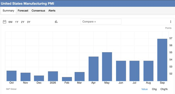The width and height of the screenshot is (175, 94).
Task: Open the calendar date range icon
Action: pyautogui.click(x=4, y=22)
